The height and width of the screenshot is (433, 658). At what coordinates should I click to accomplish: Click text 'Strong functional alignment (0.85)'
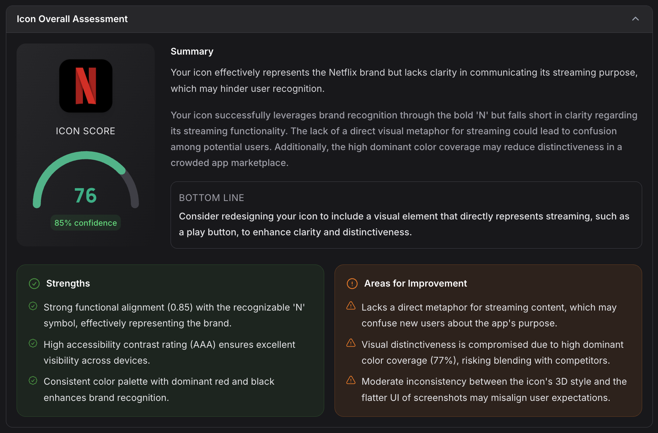118,307
